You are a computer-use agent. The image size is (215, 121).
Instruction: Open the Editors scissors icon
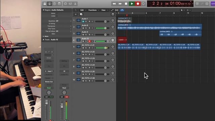[x=75, y=4]
